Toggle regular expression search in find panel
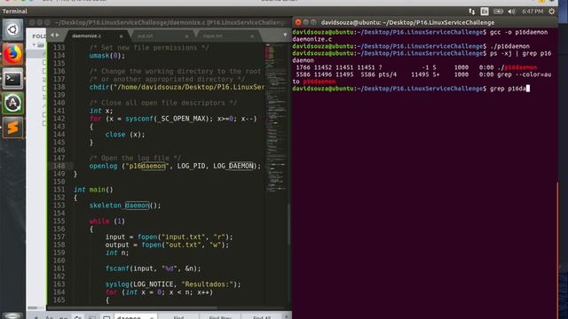568x319 pixels. coord(35,317)
